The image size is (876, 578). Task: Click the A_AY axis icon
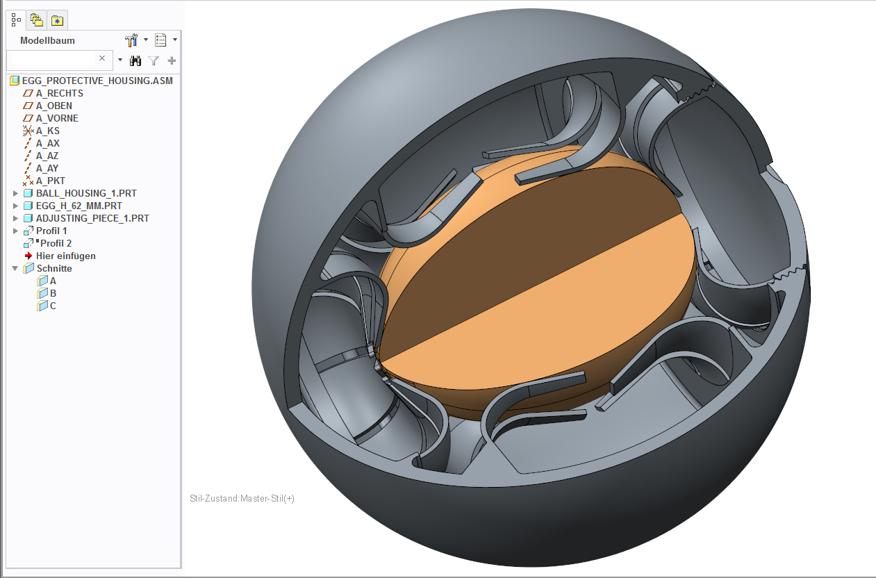click(28, 168)
